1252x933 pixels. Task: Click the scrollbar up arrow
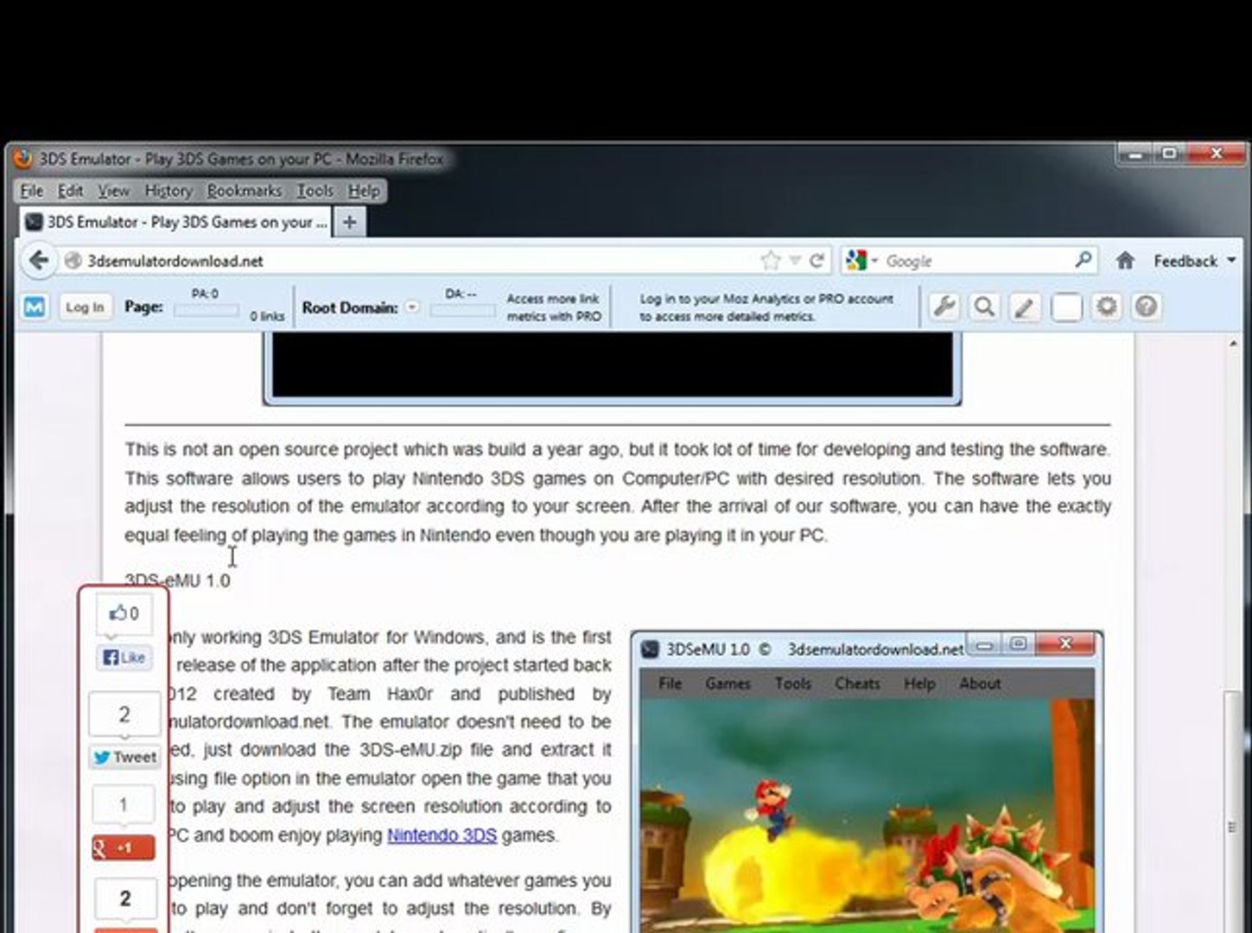pyautogui.click(x=1232, y=344)
